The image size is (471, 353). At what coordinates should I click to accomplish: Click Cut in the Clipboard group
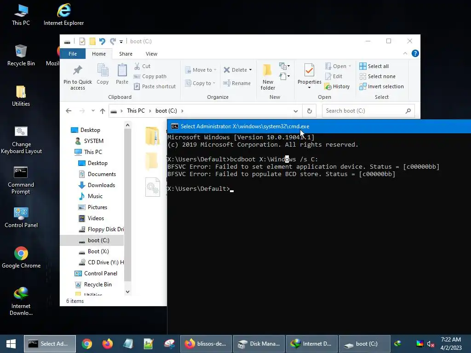tap(143, 66)
